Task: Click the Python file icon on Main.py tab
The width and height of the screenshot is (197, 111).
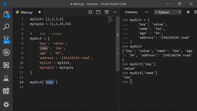Action: 17,12
